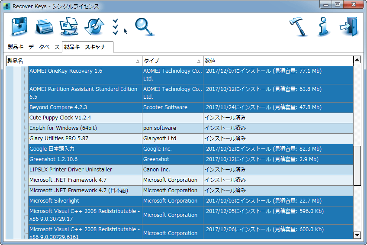The width and height of the screenshot is (367, 245).
Task: Click the 数値 column header
Action: pyautogui.click(x=278, y=61)
